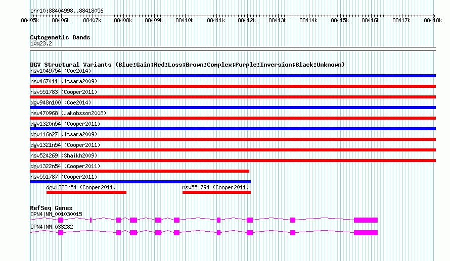This screenshot has height=261, width=450.
Task: Click the 88408k ruler label
Action: click(x=123, y=20)
